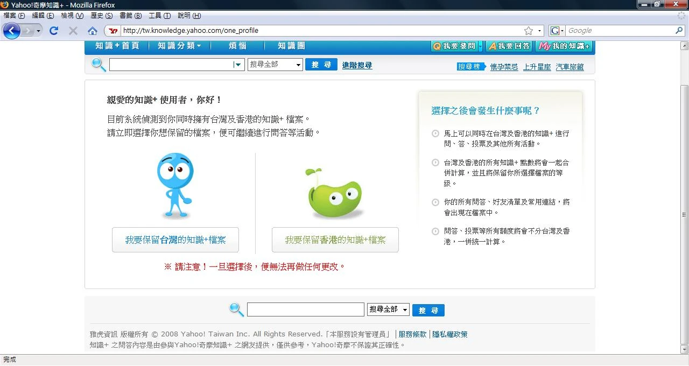
Task: Open 我的知識+ button
Action: pos(564,46)
